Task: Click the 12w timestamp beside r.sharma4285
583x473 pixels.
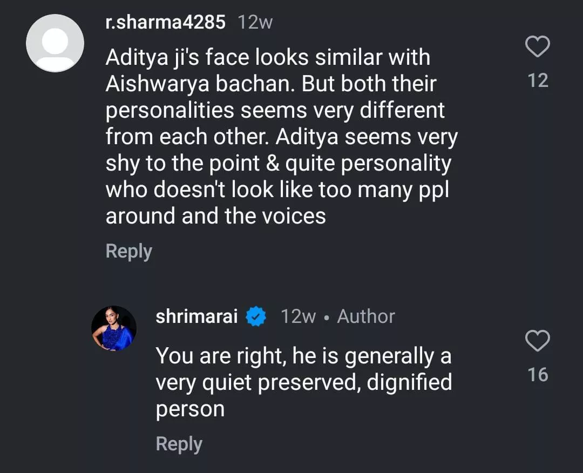Action: click(x=255, y=22)
